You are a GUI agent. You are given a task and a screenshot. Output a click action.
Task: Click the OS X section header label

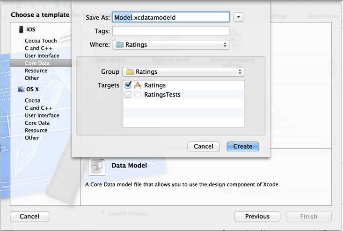(32, 89)
